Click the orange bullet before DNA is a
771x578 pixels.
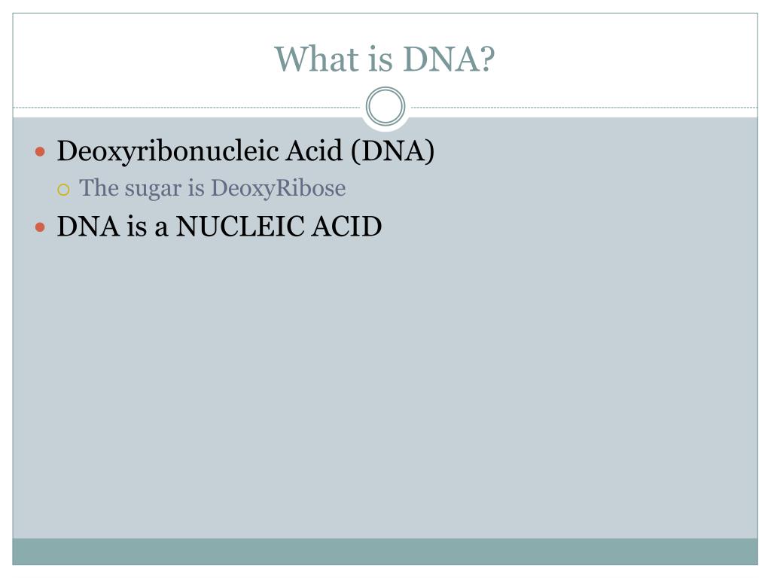[41, 227]
